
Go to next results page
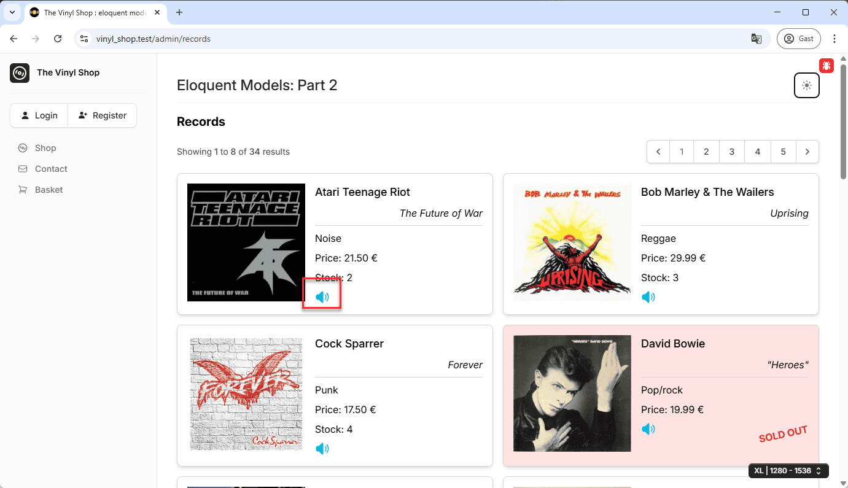tap(807, 152)
